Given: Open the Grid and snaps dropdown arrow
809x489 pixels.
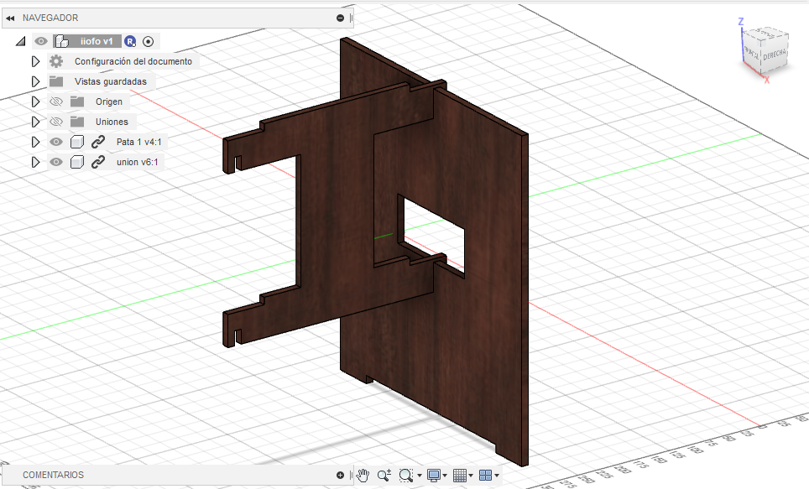Looking at the screenshot, I should [x=471, y=476].
